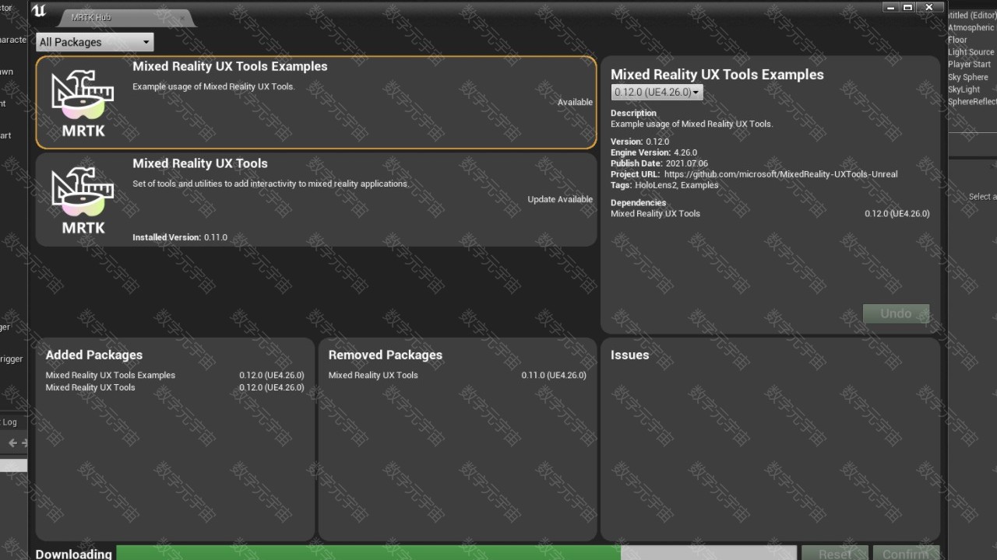The width and height of the screenshot is (997, 560).
Task: Select SkyLight in the editor outliner
Action: pyautogui.click(x=964, y=89)
